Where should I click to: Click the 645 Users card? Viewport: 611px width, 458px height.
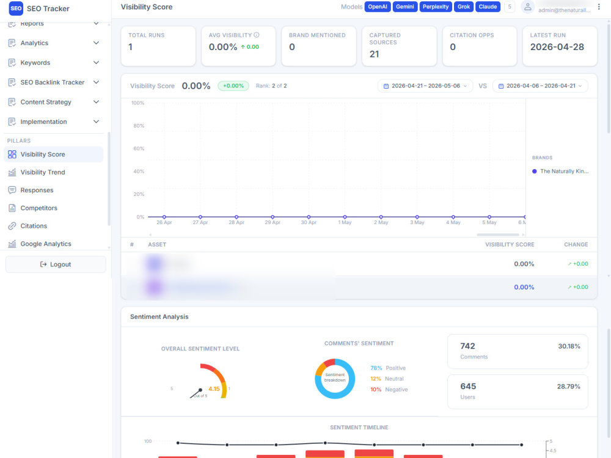518,392
